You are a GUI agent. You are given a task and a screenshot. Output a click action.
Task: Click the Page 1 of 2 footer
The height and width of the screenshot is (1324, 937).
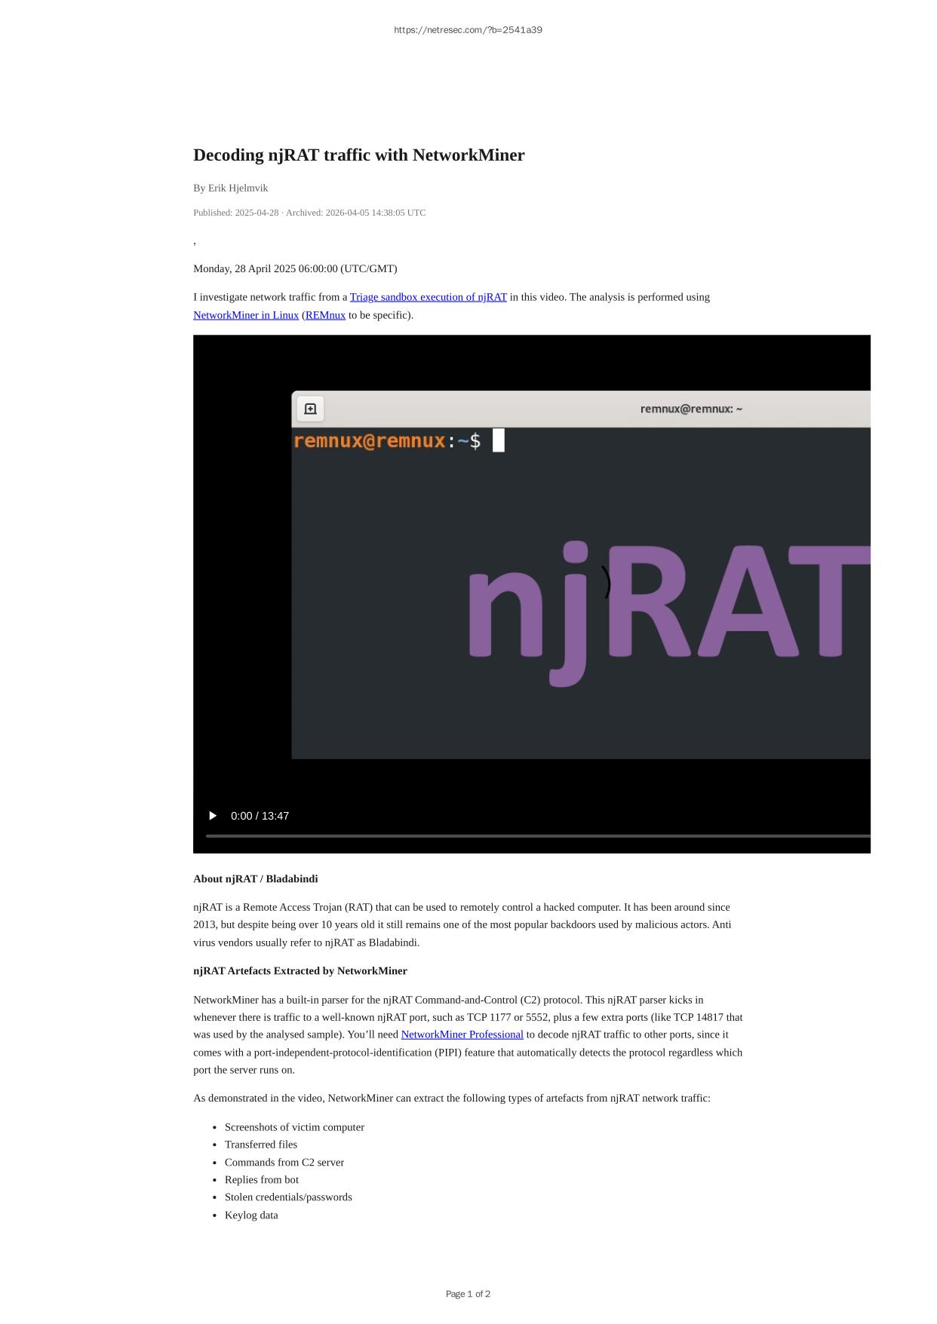click(468, 1294)
